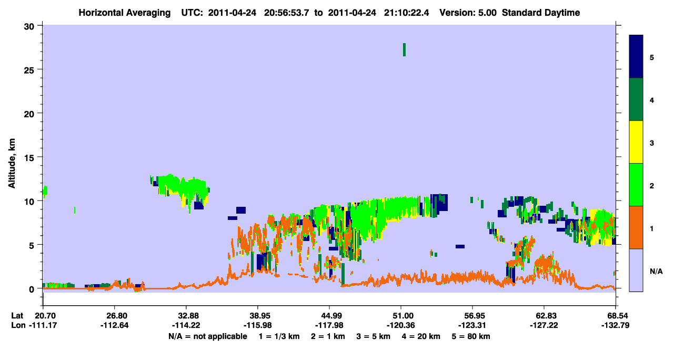Click the 'Version: 5.00' text

468,13
